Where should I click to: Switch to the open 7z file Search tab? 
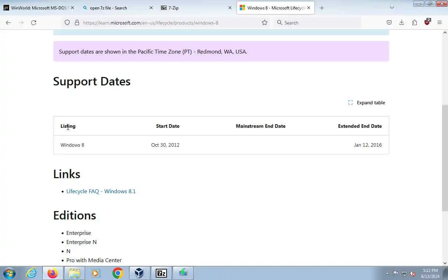114,8
